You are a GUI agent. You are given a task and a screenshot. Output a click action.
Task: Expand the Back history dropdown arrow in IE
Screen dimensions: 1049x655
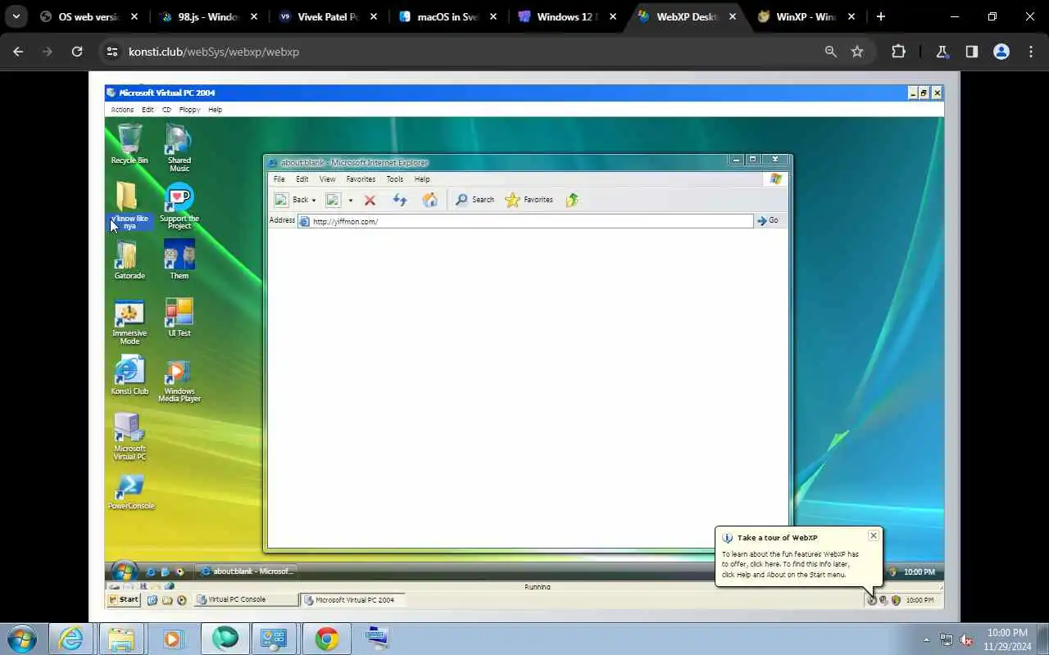click(x=314, y=201)
